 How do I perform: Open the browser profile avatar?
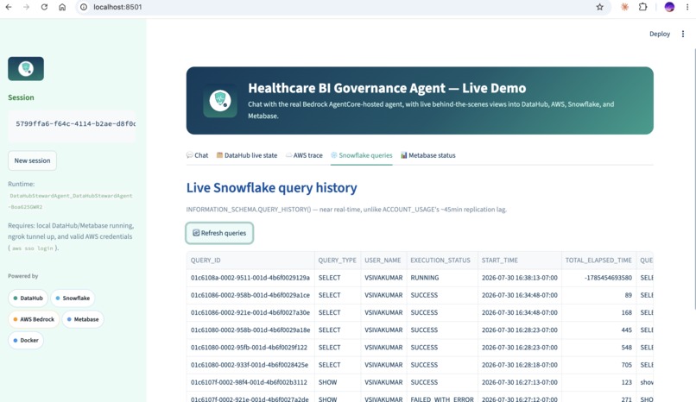point(669,7)
